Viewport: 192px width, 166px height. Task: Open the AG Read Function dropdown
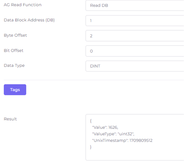point(135,5)
